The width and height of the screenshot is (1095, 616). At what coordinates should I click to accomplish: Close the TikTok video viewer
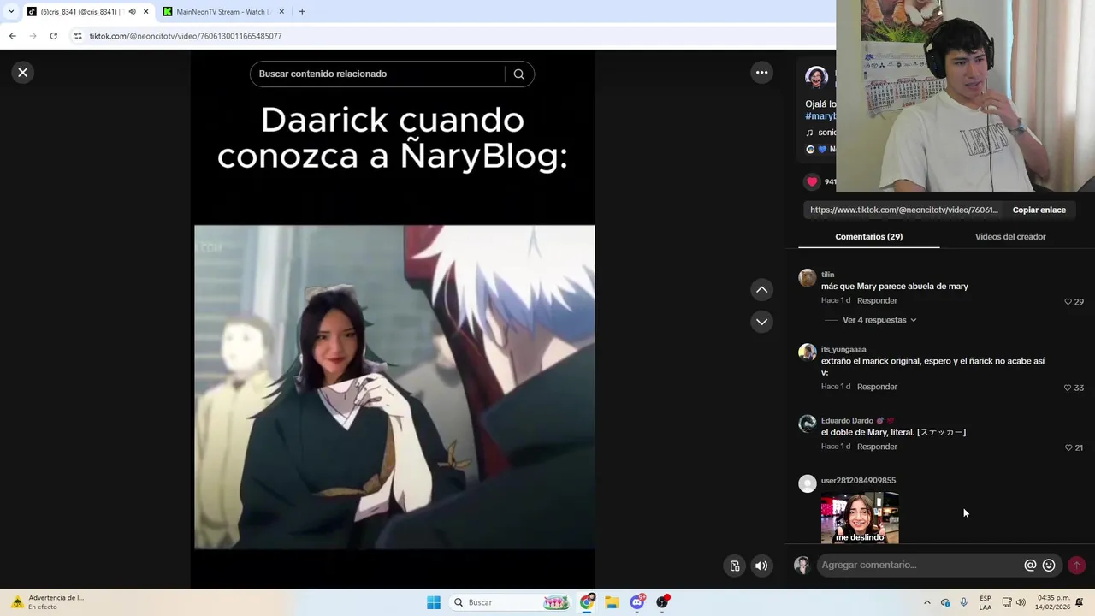[23, 73]
